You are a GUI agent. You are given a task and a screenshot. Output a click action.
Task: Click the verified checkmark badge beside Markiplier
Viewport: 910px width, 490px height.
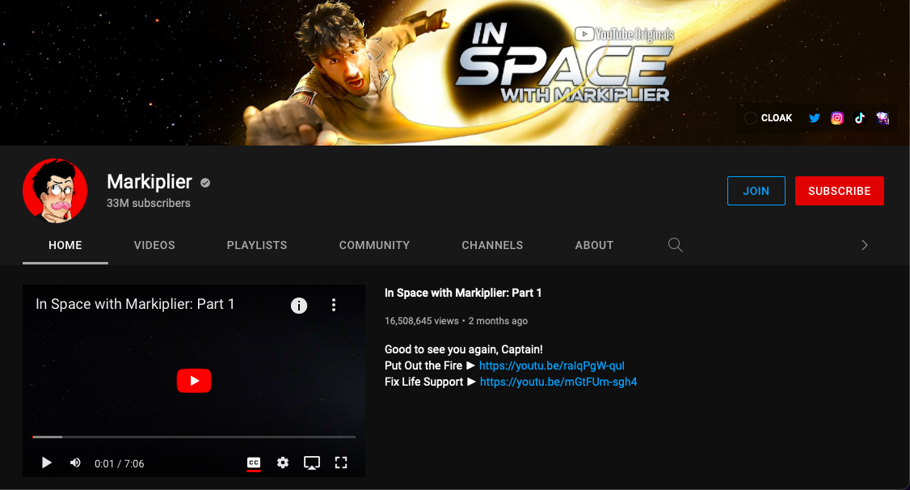pos(204,182)
